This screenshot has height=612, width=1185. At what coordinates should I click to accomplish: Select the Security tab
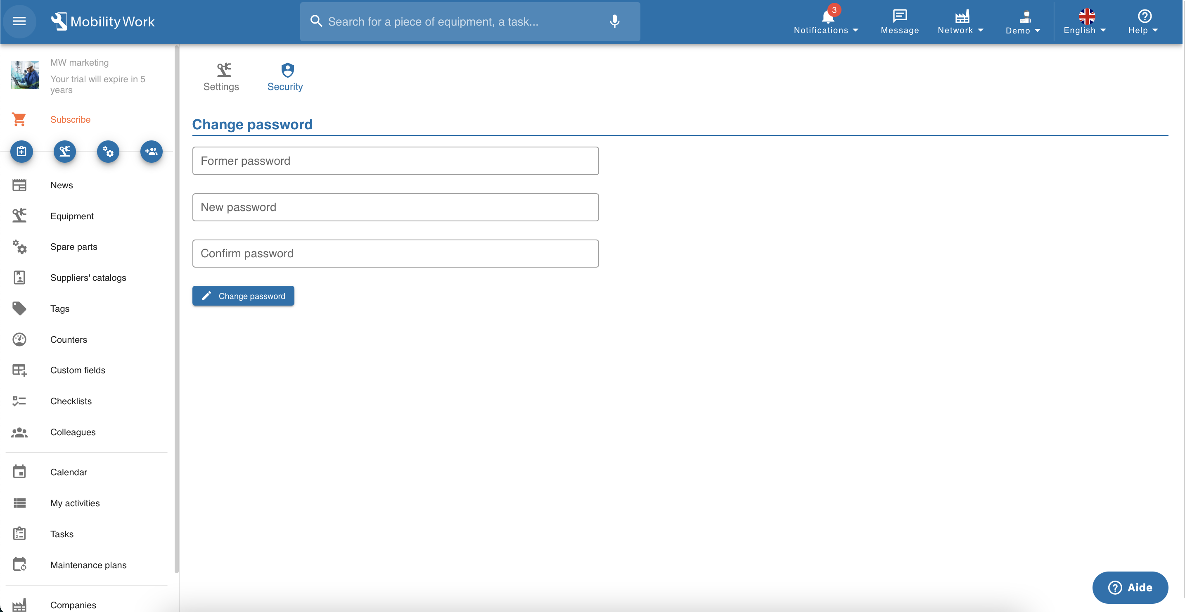click(x=285, y=77)
